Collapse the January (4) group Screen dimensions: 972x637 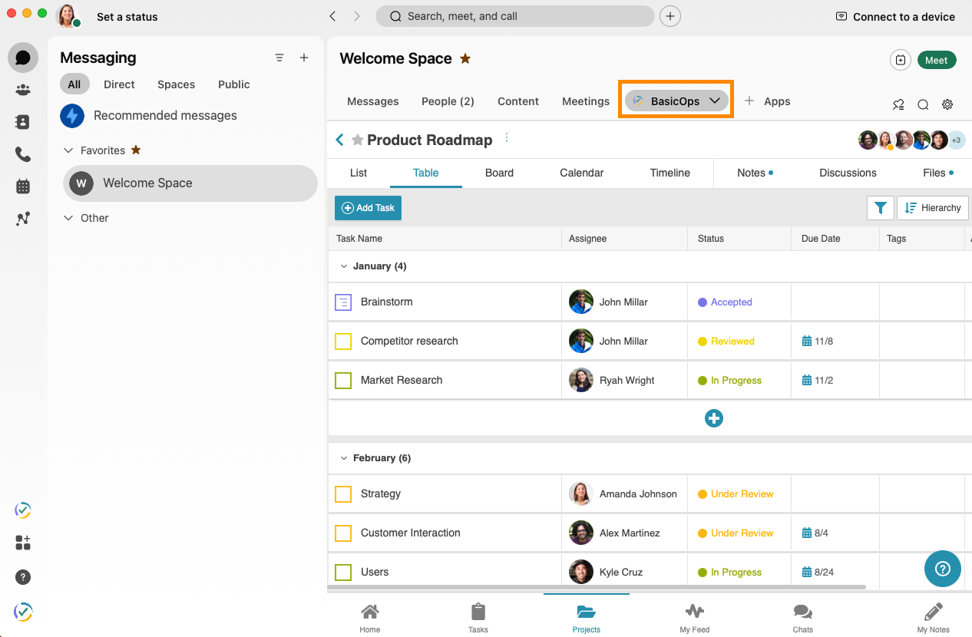(344, 266)
